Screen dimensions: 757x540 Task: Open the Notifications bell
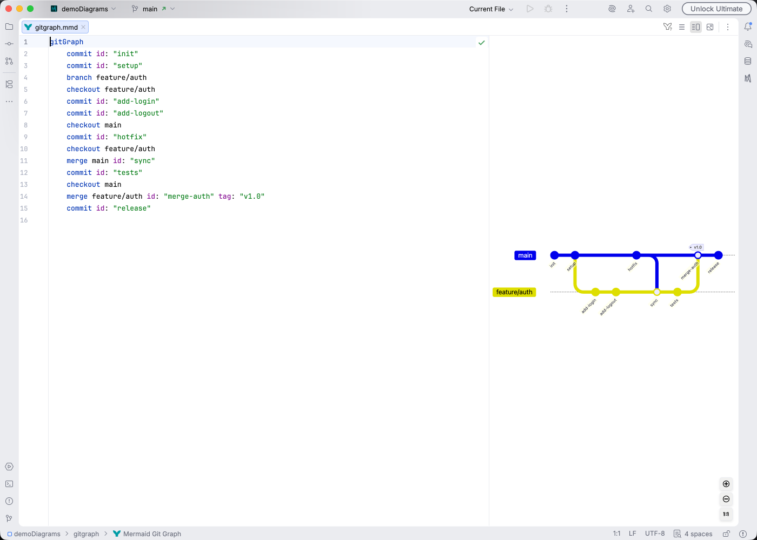click(749, 26)
